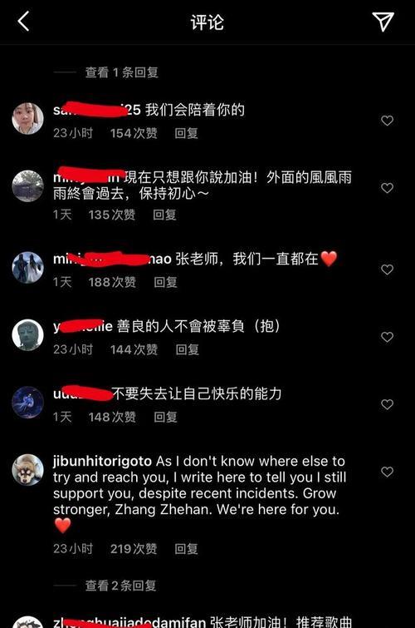
Task: Open jibunhitorigoto's husky profile picture
Action: click(x=27, y=470)
